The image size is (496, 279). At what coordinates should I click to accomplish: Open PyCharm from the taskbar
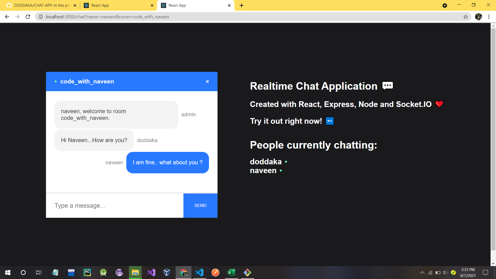87,273
